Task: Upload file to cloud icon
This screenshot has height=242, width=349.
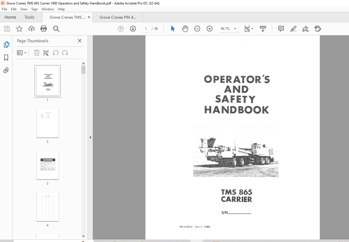Action: [x=32, y=29]
